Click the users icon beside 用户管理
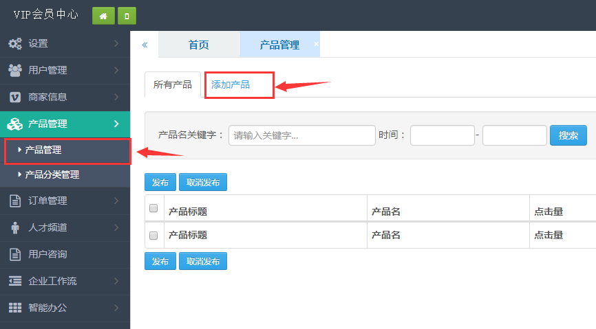596x329 pixels. 14,70
